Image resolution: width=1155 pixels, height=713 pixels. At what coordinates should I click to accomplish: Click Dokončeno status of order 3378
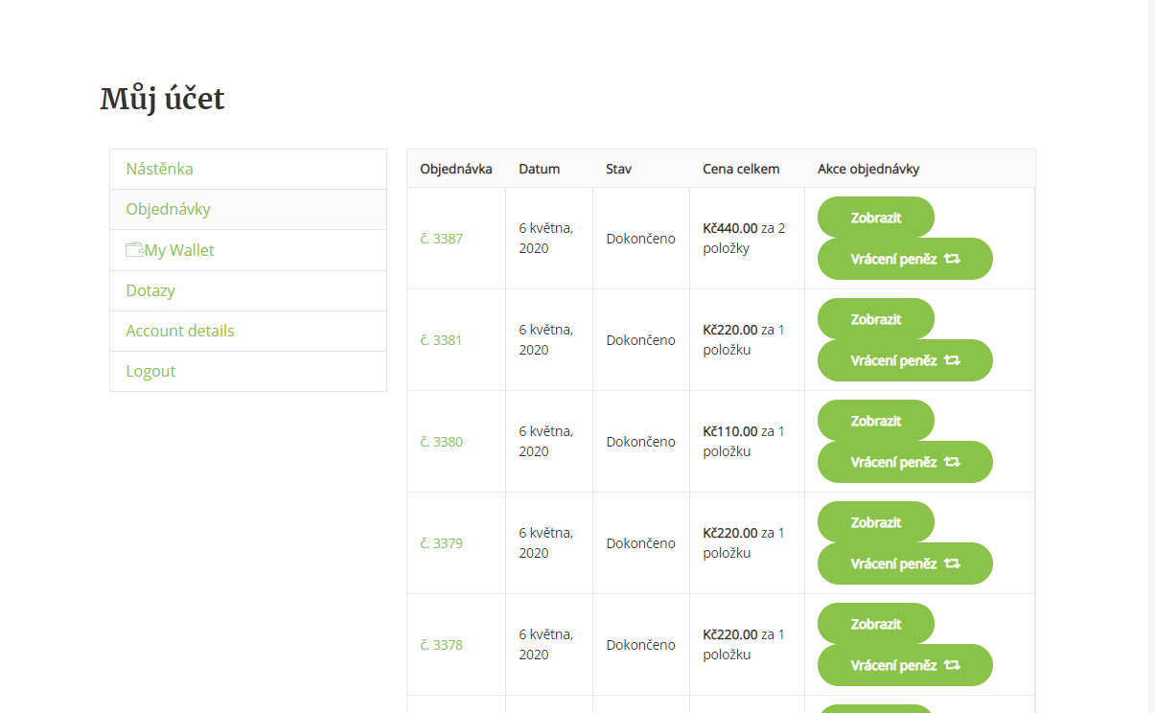pyautogui.click(x=640, y=645)
